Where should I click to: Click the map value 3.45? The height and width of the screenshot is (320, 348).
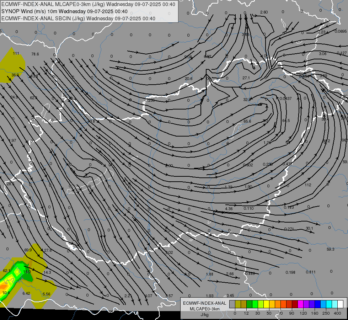(230, 295)
